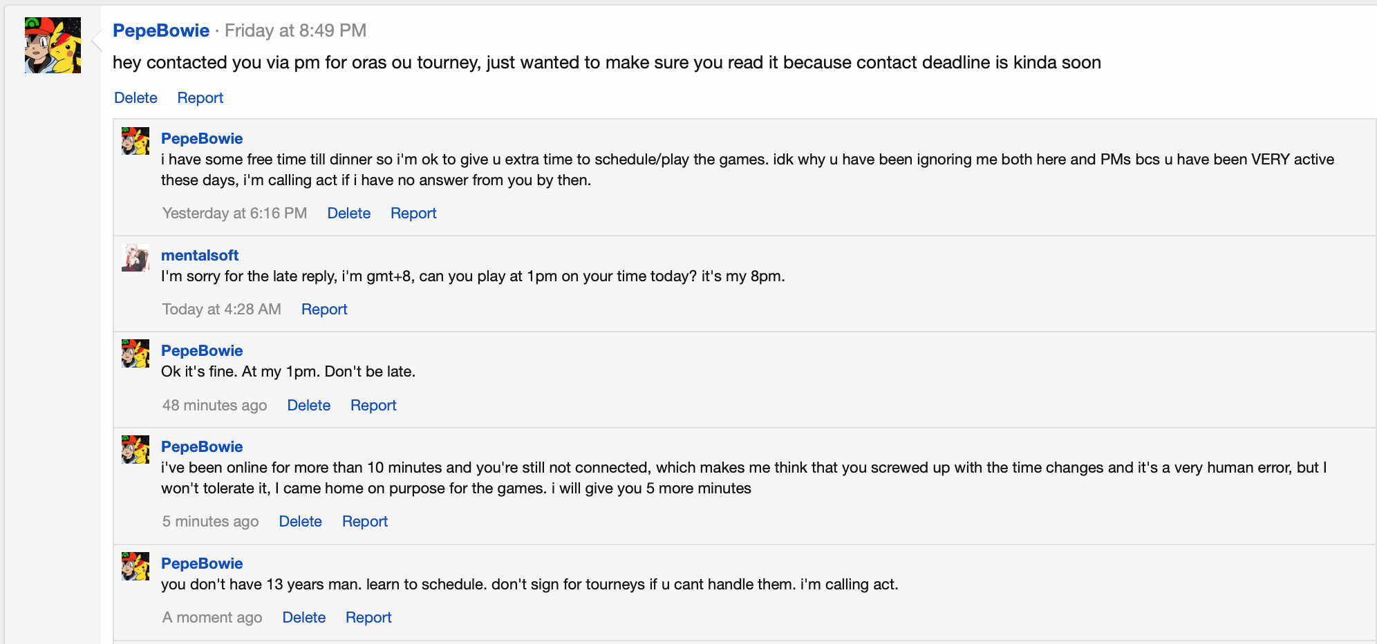Delete the main profile post
1377x644 pixels.
[135, 97]
